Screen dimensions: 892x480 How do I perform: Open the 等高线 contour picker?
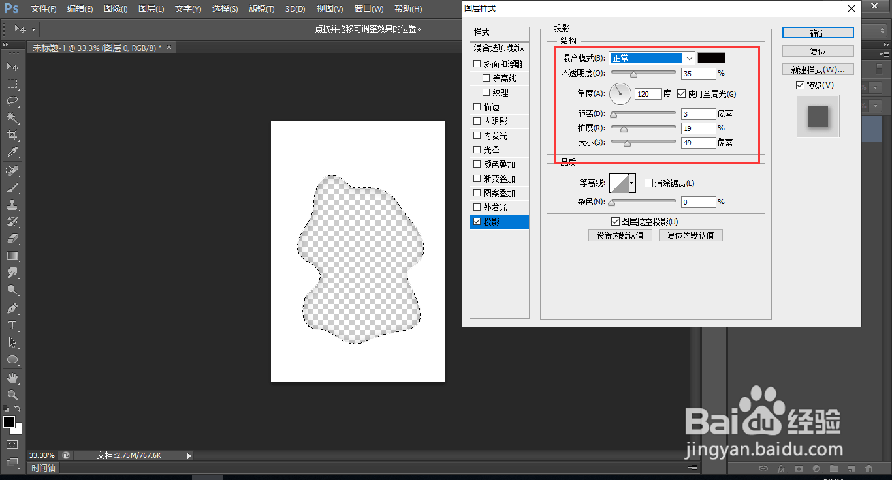click(x=622, y=183)
